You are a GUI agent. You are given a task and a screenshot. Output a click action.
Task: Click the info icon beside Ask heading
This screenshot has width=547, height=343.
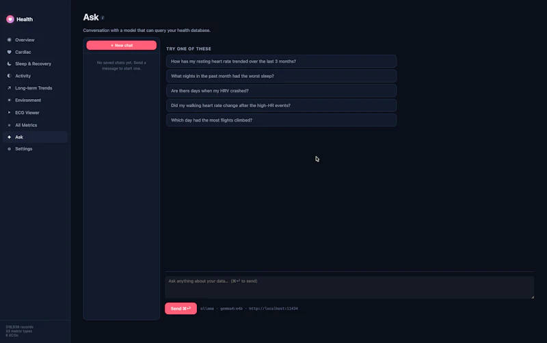tap(103, 18)
